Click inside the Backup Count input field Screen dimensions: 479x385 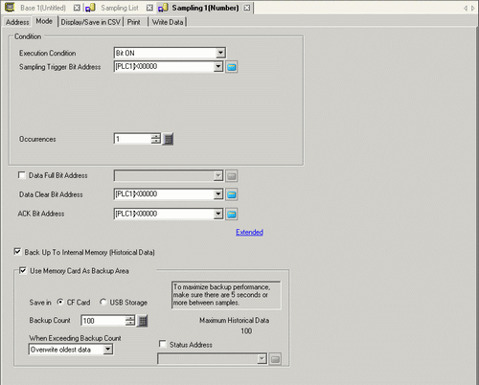[103, 321]
